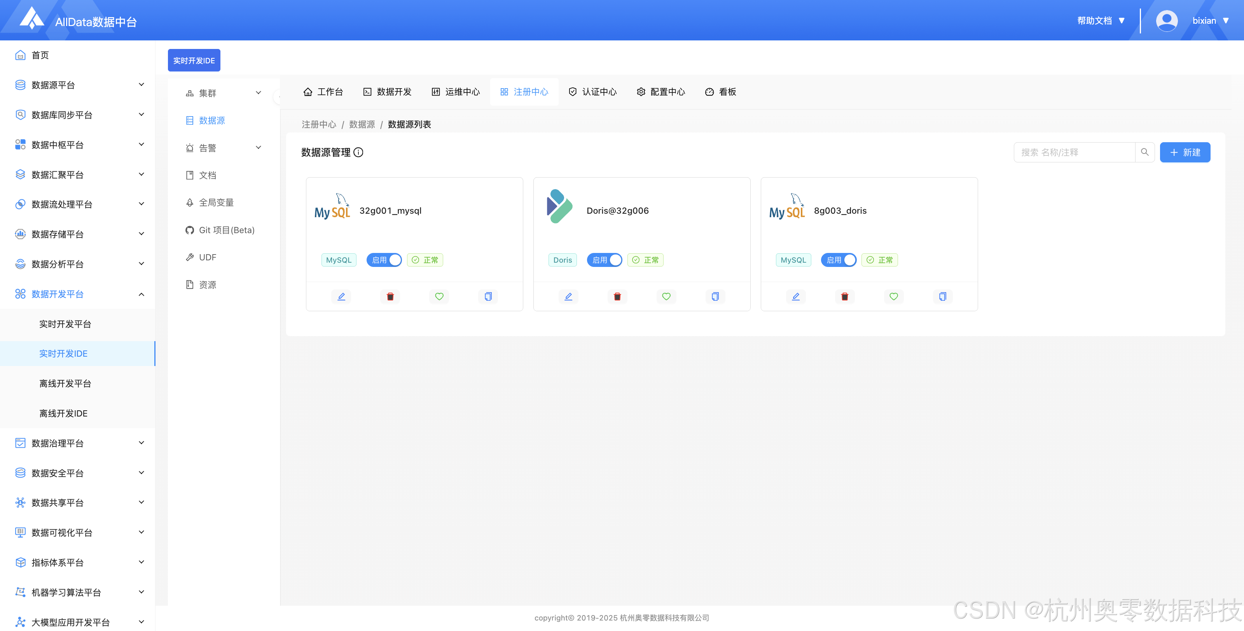Click info icon beside 数据源管理 title
1244x631 pixels.
(358, 152)
